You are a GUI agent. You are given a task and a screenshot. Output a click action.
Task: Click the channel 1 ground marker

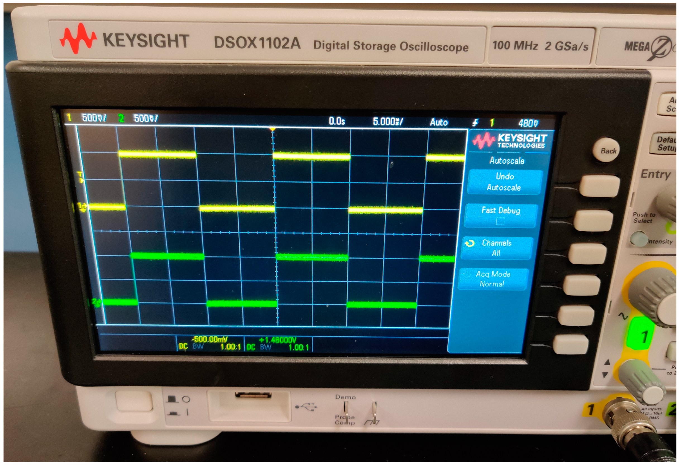[x=83, y=207]
